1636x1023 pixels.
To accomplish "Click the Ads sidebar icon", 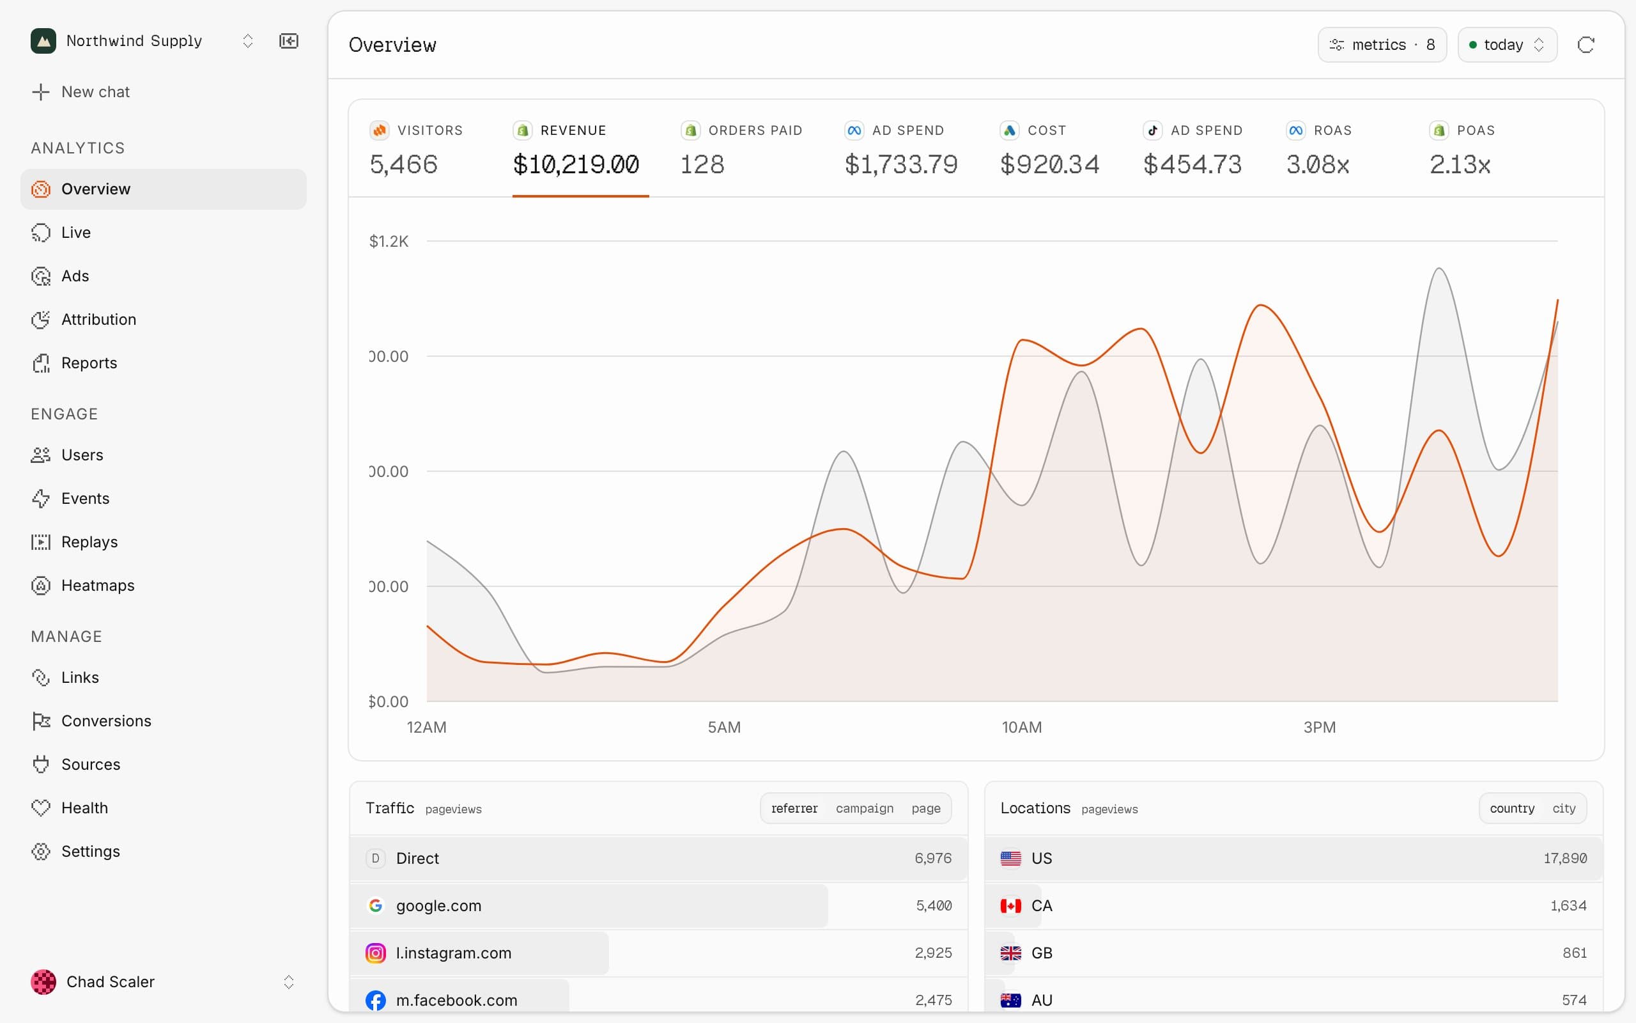I will pos(42,276).
